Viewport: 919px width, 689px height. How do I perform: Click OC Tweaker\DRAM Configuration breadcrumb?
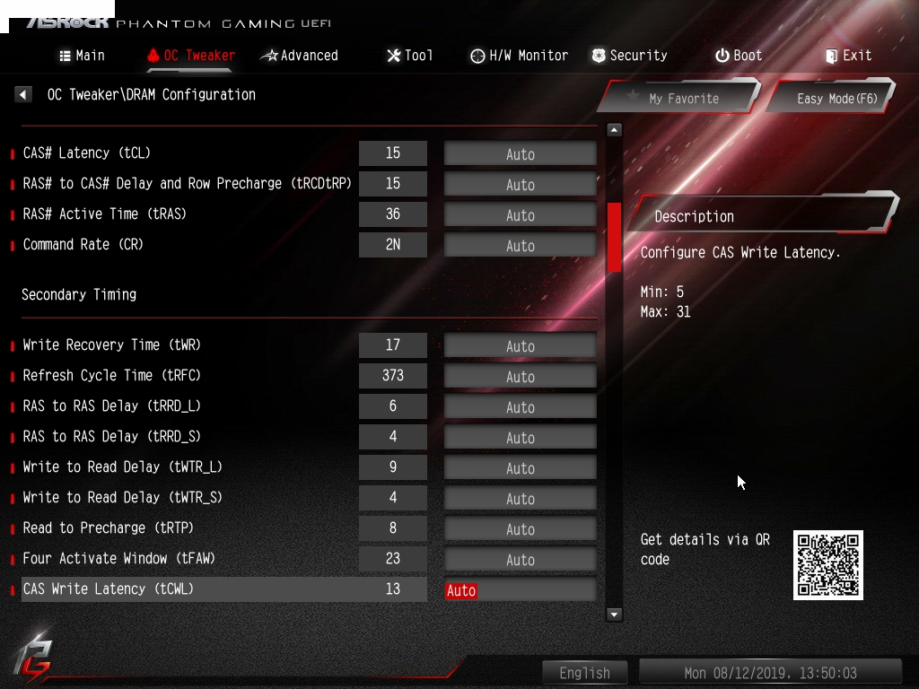(151, 94)
